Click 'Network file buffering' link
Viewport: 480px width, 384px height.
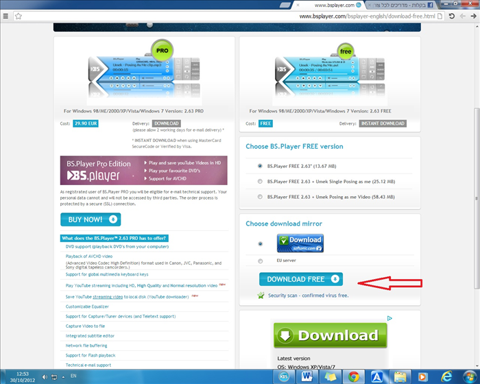(86, 346)
